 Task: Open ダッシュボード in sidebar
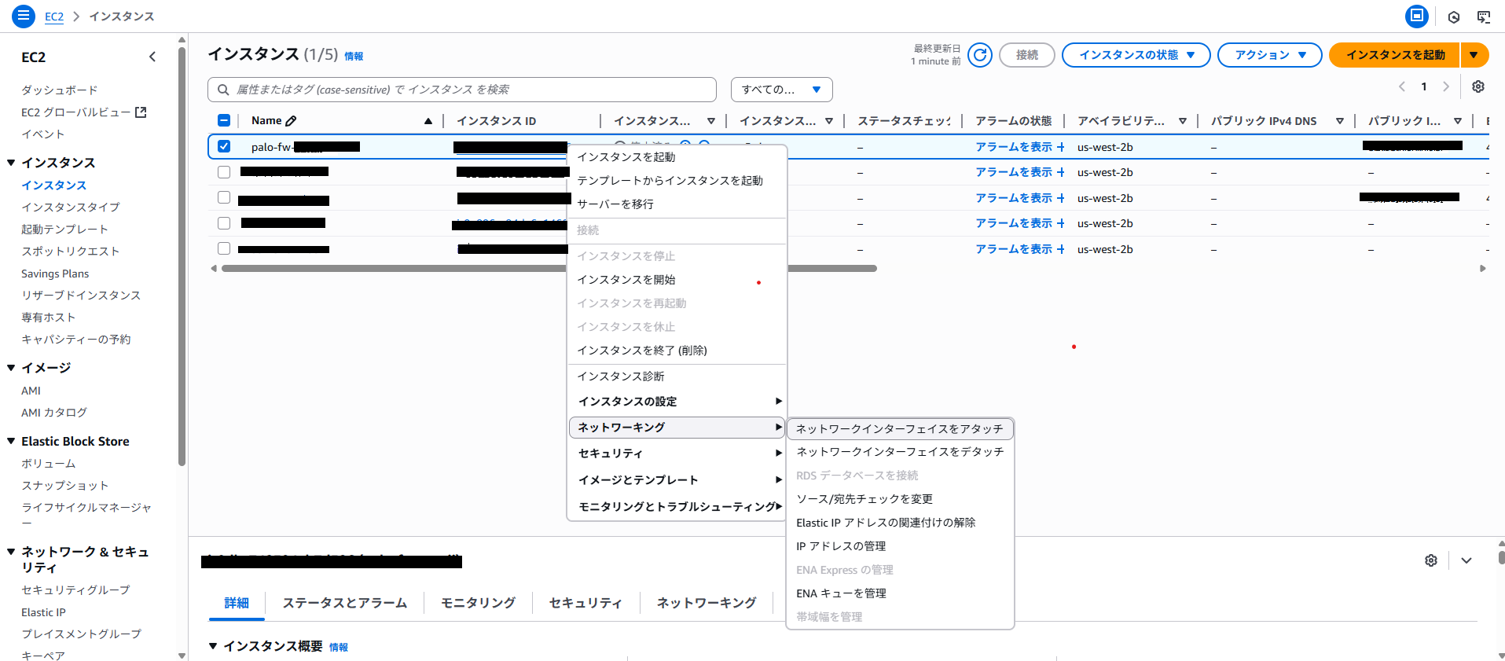(x=60, y=90)
